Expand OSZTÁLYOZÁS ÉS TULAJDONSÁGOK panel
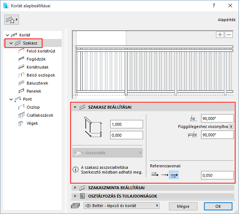 [75, 196]
